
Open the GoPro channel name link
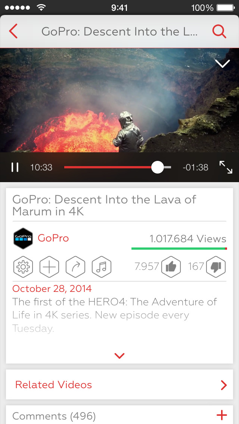point(53,238)
